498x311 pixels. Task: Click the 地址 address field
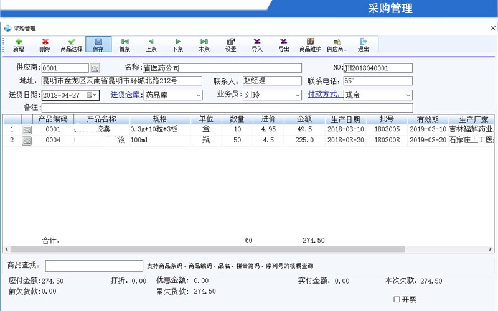click(122, 81)
